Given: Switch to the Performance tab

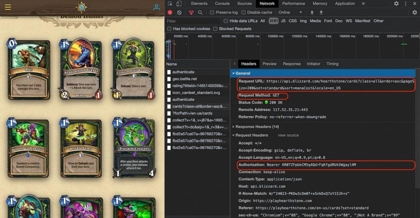Looking at the screenshot, I should tap(294, 3).
